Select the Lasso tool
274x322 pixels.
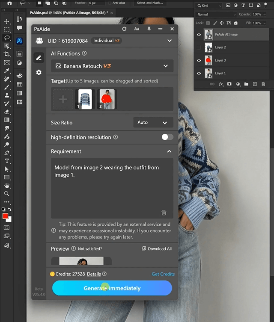pyautogui.click(x=6, y=38)
